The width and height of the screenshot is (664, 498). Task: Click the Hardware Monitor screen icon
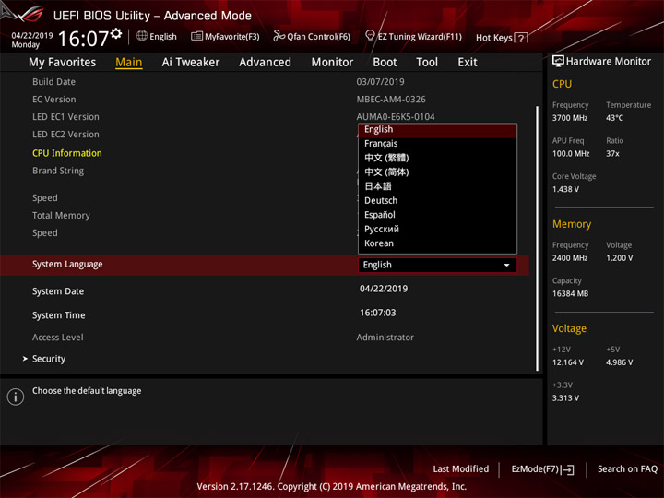point(558,62)
